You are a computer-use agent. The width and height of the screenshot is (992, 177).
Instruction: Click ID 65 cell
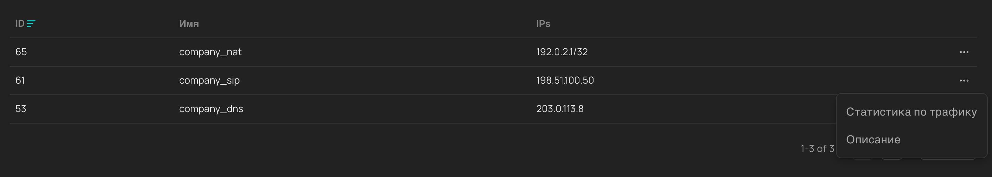click(x=21, y=52)
